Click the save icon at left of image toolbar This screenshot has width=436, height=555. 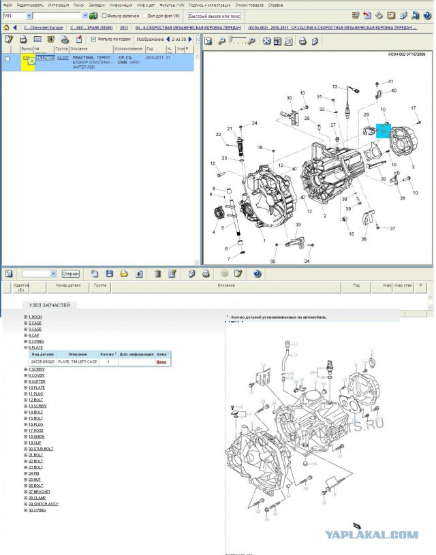[208, 41]
